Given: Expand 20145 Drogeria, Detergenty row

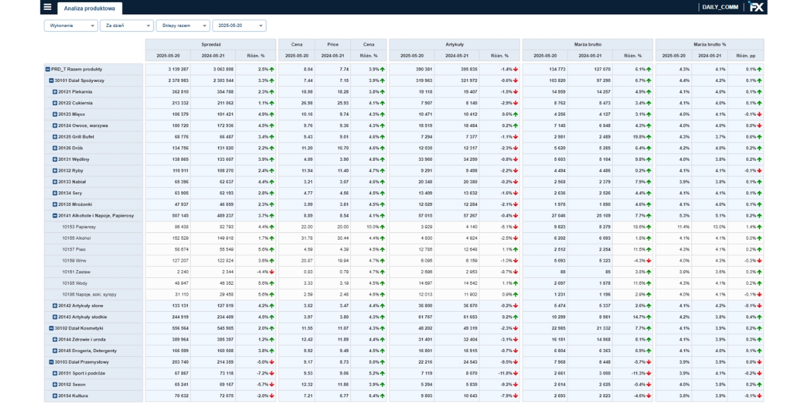Looking at the screenshot, I should pyautogui.click(x=55, y=351).
